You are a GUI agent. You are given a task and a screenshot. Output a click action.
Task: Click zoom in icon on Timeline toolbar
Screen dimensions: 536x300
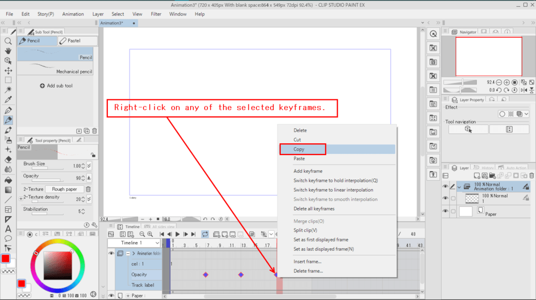tap(151, 235)
